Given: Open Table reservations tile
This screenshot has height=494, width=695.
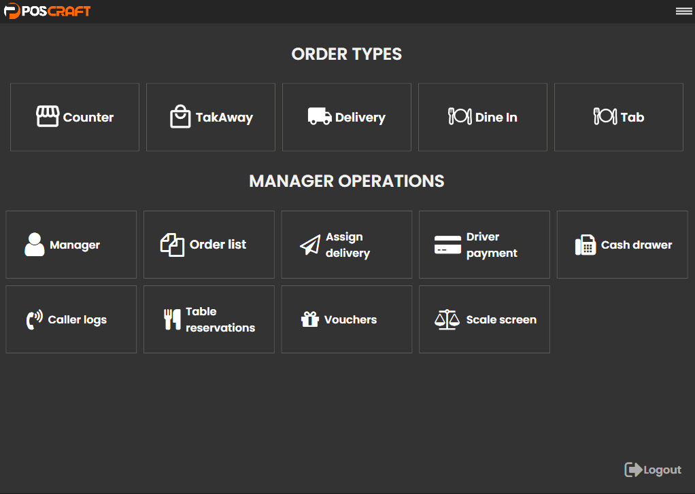Looking at the screenshot, I should [x=209, y=319].
